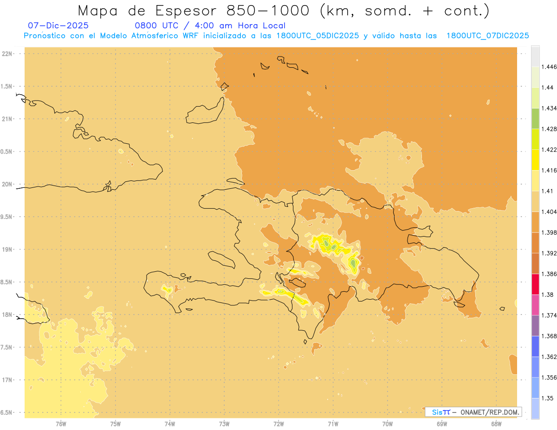Click the red legend swatch between 1.38 and 1.386
This screenshot has width=557, height=430.
click(535, 284)
